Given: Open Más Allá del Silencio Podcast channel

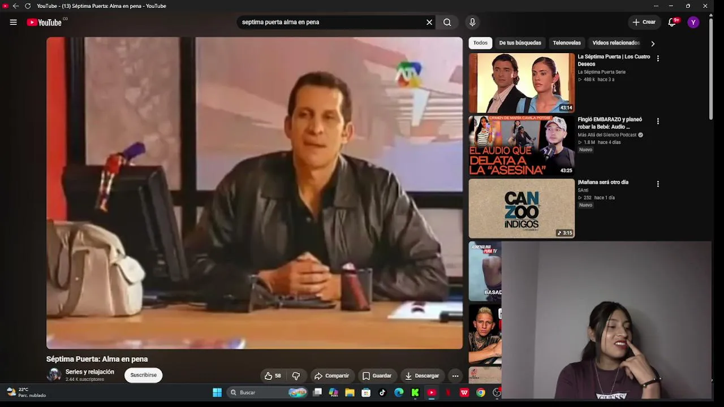Looking at the screenshot, I should (607, 135).
